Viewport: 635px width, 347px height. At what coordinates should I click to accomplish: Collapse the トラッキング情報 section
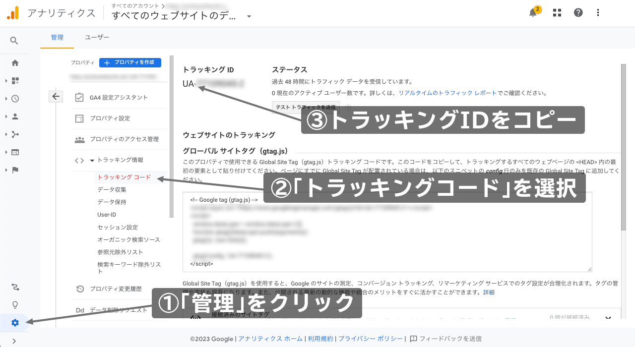click(93, 160)
